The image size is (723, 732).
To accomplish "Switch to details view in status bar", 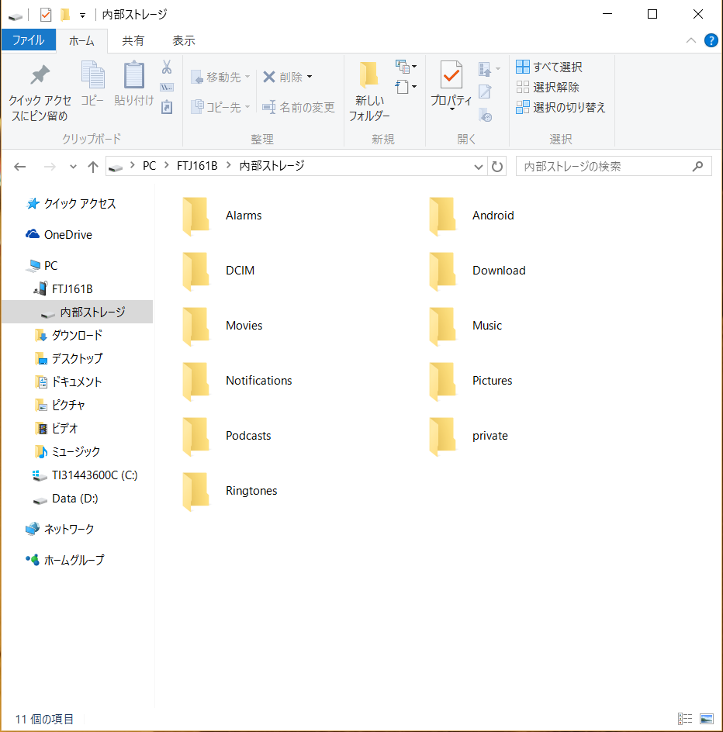I will click(685, 719).
